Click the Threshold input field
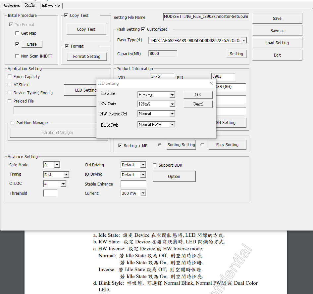313x294 pixels. [x=50, y=193]
